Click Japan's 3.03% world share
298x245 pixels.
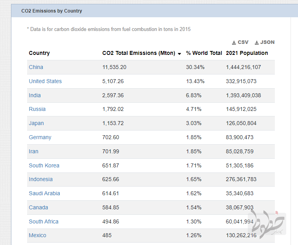[x=194, y=123]
